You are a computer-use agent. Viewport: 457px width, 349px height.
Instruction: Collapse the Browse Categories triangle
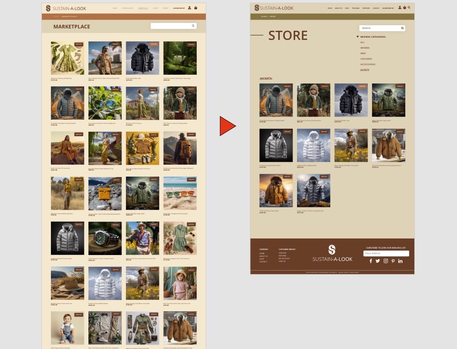pyautogui.click(x=358, y=37)
